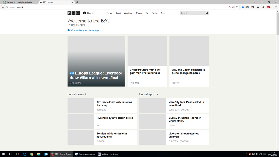Open Radio in BBC navigation
This screenshot has height=157, width=279.
pyautogui.click(x=155, y=13)
